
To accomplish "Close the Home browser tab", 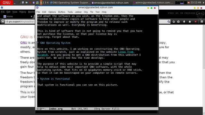I will coord(31,16).
